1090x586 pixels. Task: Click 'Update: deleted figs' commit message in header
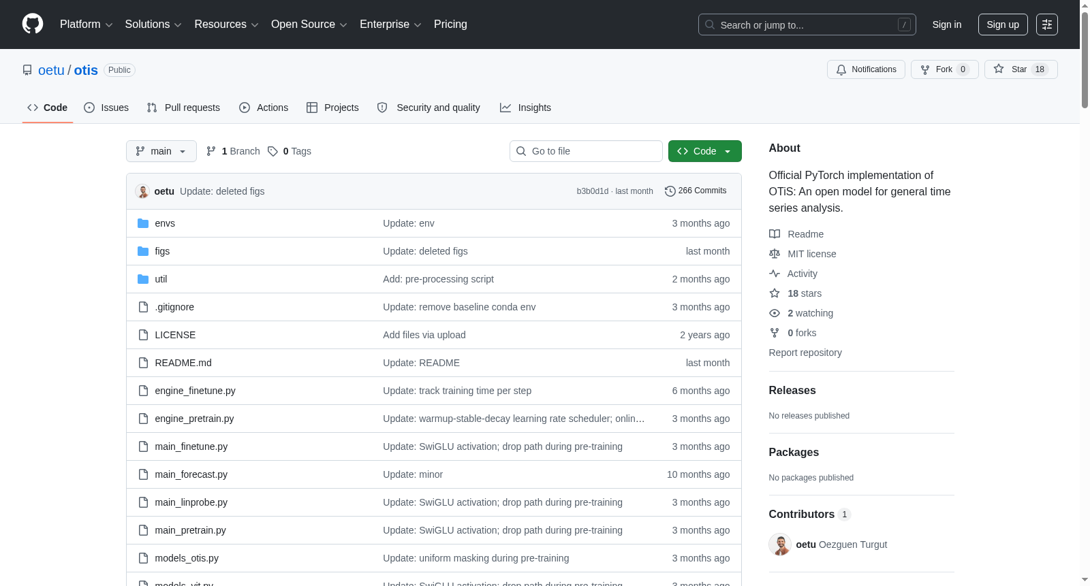[222, 191]
